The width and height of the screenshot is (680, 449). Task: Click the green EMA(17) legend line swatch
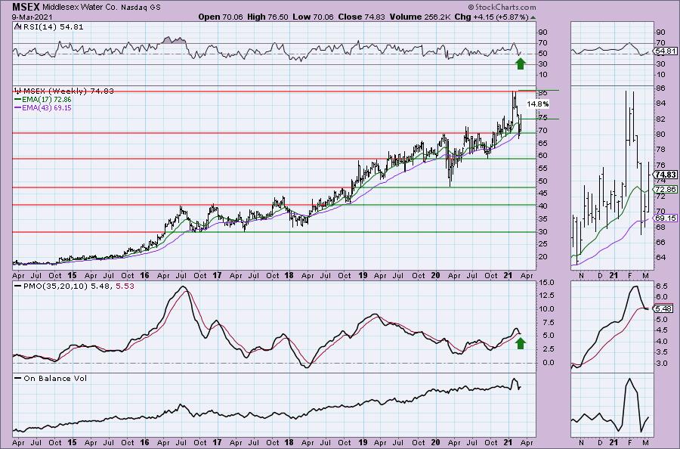tap(18, 99)
